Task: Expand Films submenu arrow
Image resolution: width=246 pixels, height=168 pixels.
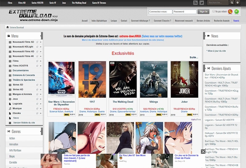Action: click(41, 61)
